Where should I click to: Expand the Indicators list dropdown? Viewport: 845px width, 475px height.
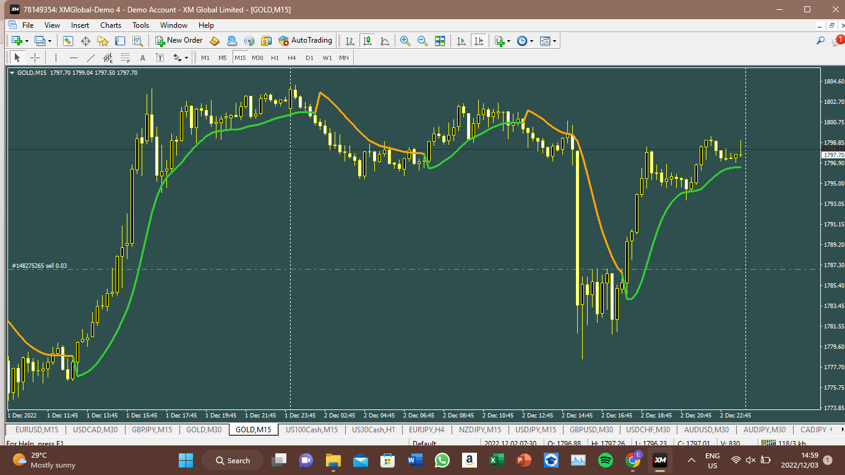pyautogui.click(x=508, y=41)
